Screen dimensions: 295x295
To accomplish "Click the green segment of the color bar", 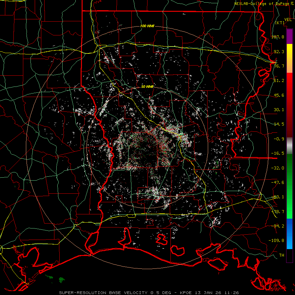I will tap(289, 186).
